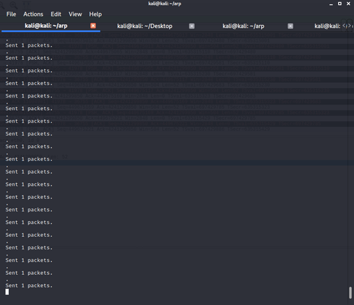Screen dimensions: 354x305
Task: Open the Edit menu
Action: (x=56, y=14)
